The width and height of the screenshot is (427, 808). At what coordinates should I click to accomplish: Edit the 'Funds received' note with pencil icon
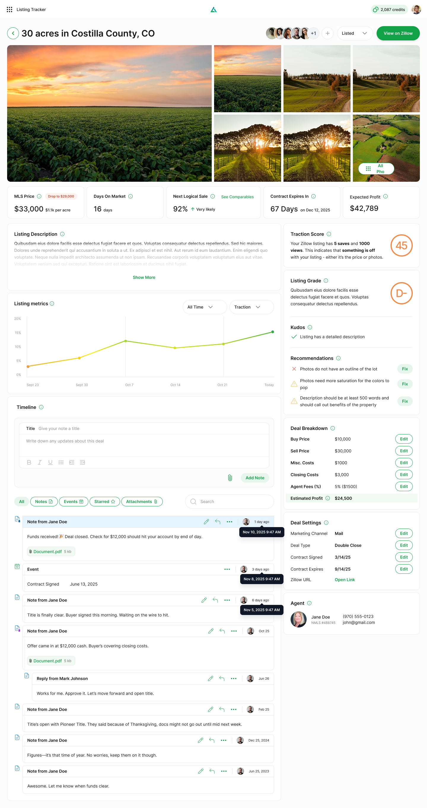click(x=206, y=522)
